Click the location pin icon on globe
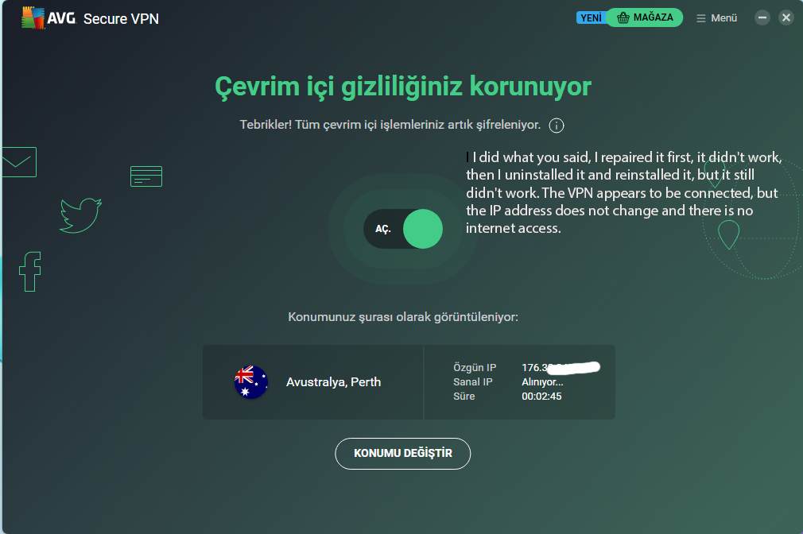803x534 pixels. tap(728, 234)
